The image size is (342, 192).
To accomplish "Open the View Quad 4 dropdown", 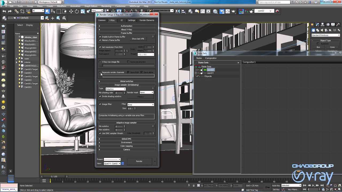I will pos(112,163).
